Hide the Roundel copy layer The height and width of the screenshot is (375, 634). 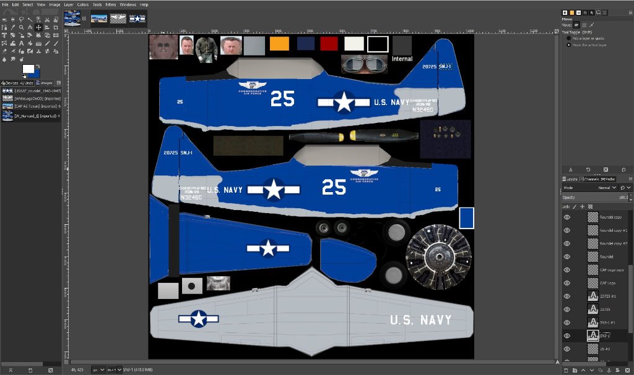[x=567, y=217]
